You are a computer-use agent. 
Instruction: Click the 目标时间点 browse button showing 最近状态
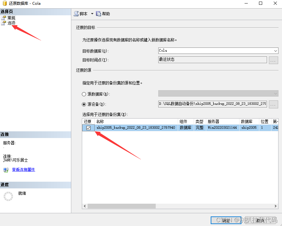click(x=274, y=60)
